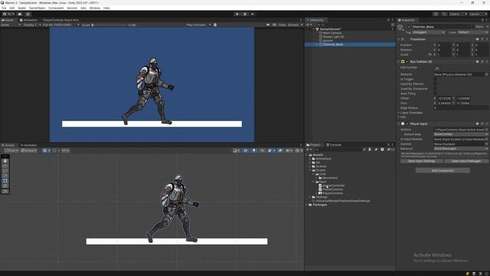The width and height of the screenshot is (490, 276).
Task: Open the Scene Gizmos icon dropdown
Action: [x=299, y=150]
